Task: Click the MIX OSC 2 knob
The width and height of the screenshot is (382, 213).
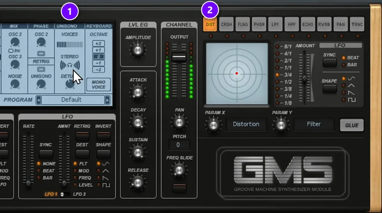Action: coord(15,42)
